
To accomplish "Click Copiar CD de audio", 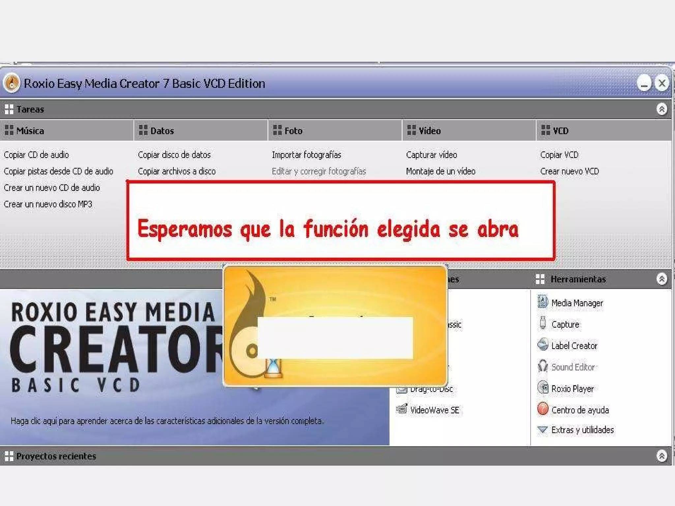I will (36, 155).
